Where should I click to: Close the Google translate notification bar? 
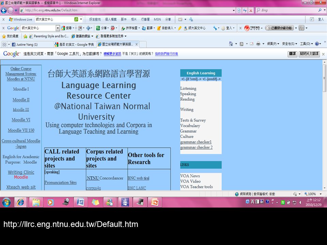[x=323, y=54]
